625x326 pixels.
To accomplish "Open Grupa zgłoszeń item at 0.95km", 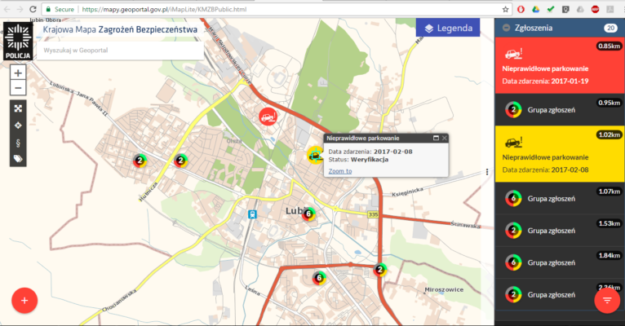I will click(560, 110).
